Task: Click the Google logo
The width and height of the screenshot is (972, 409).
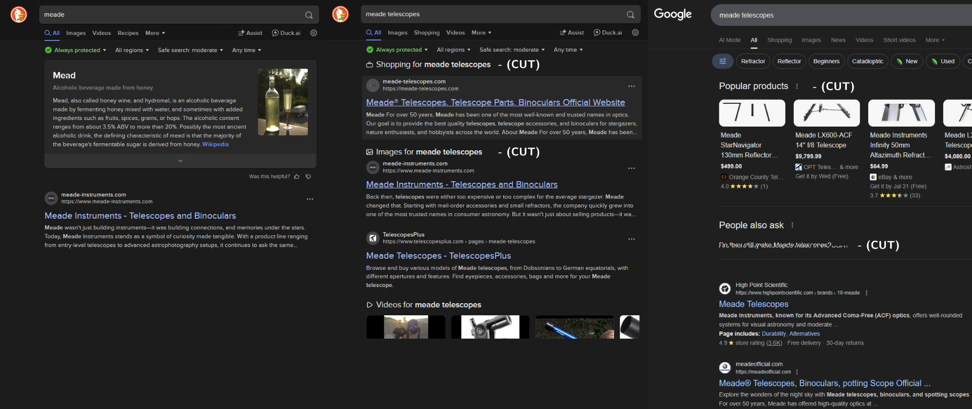Action: [673, 14]
